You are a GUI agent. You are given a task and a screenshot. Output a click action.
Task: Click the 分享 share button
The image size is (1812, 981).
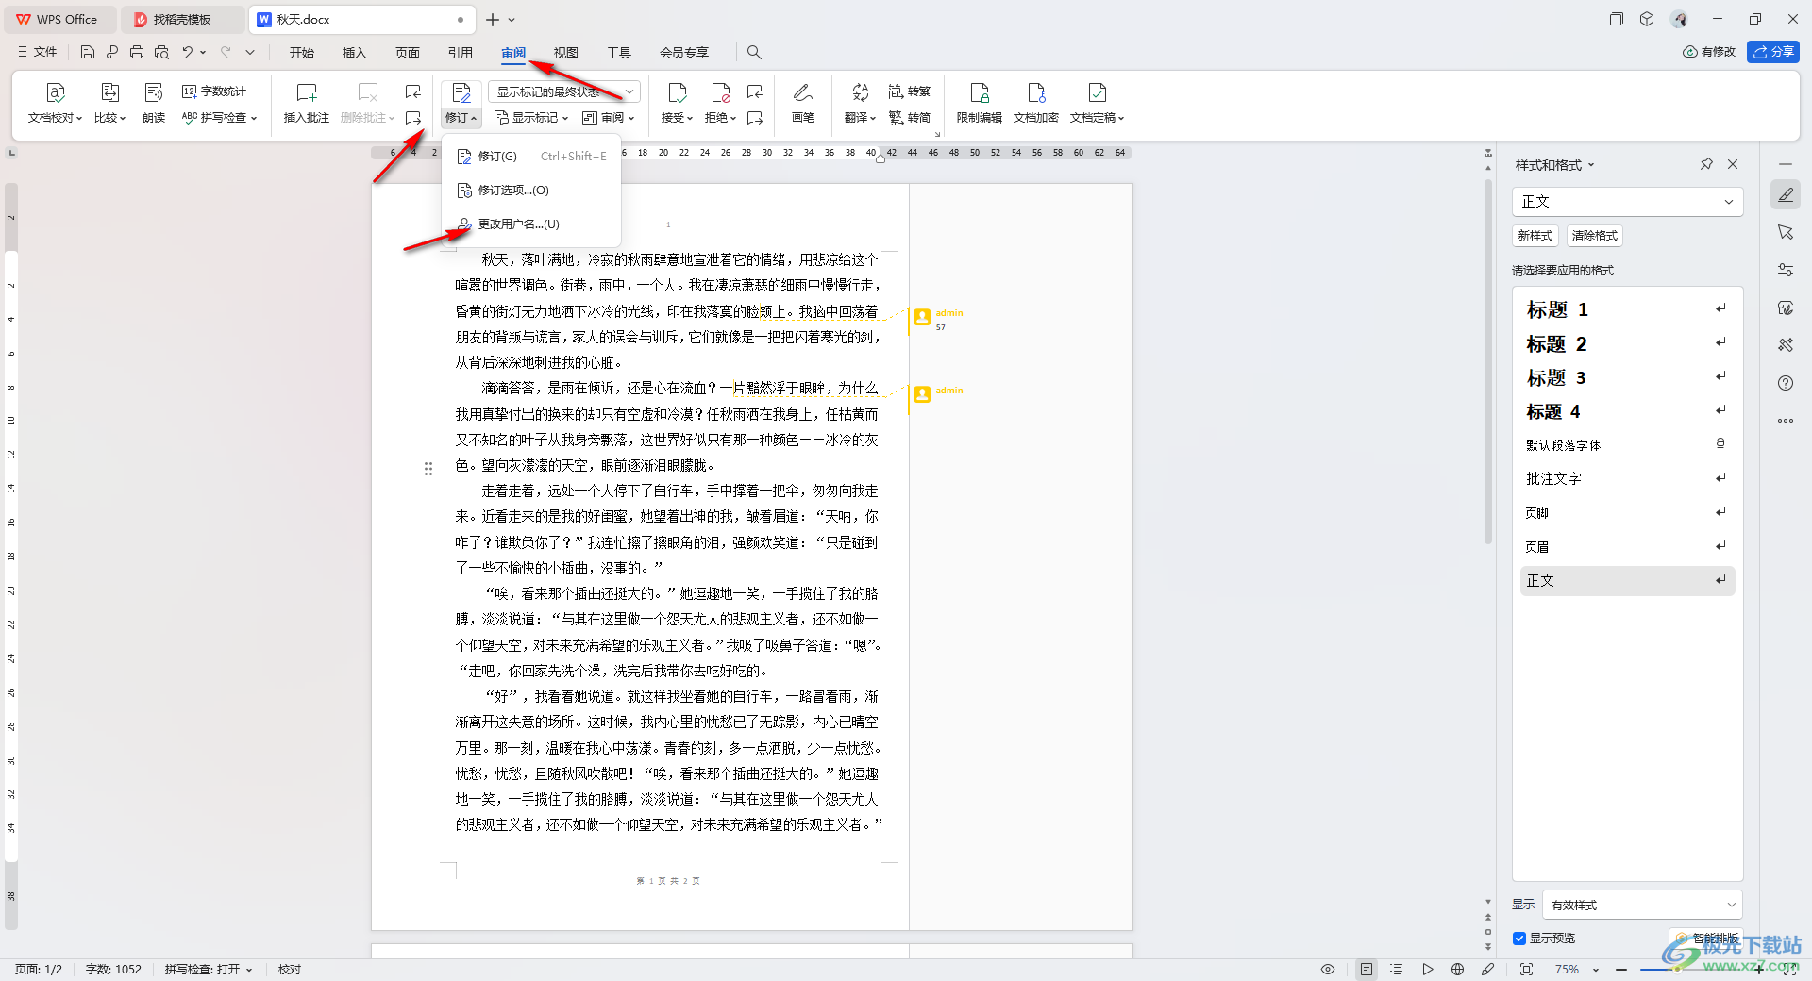click(x=1773, y=52)
